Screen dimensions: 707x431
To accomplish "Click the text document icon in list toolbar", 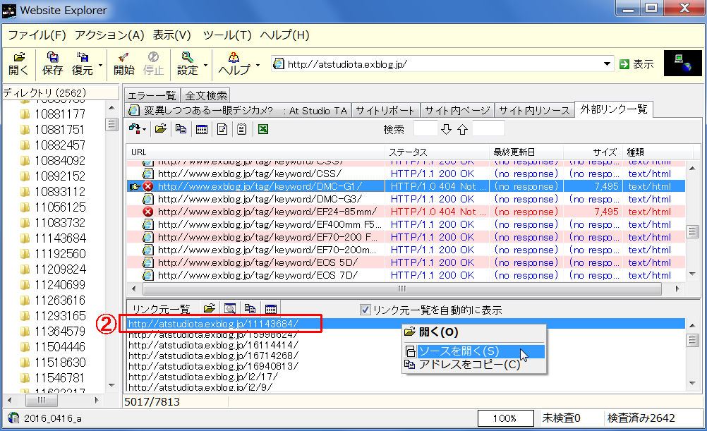I will tap(242, 129).
